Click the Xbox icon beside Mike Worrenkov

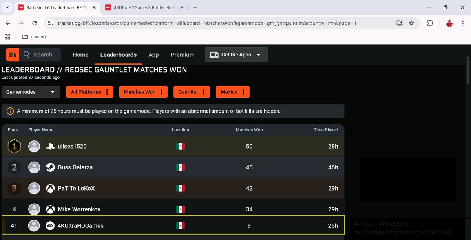[50, 209]
